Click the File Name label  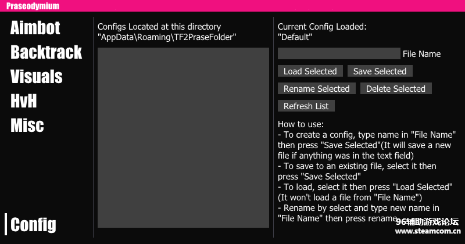(422, 54)
